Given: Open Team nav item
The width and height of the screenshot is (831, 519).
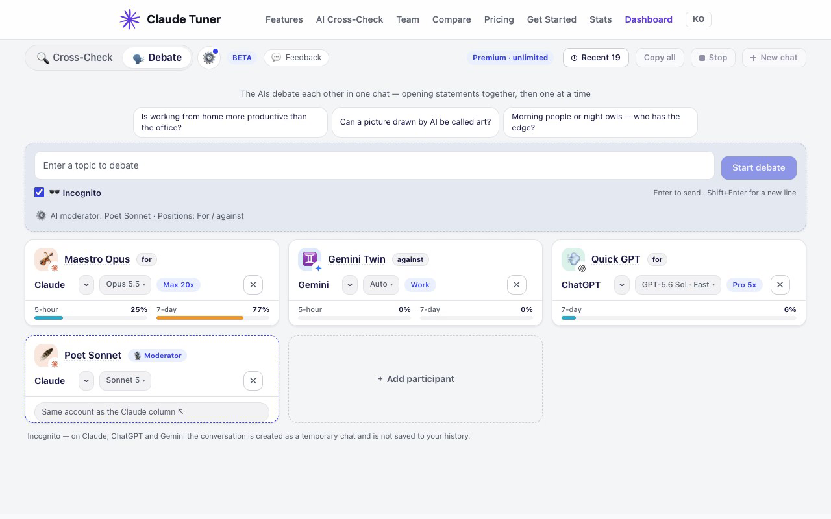Looking at the screenshot, I should point(408,19).
